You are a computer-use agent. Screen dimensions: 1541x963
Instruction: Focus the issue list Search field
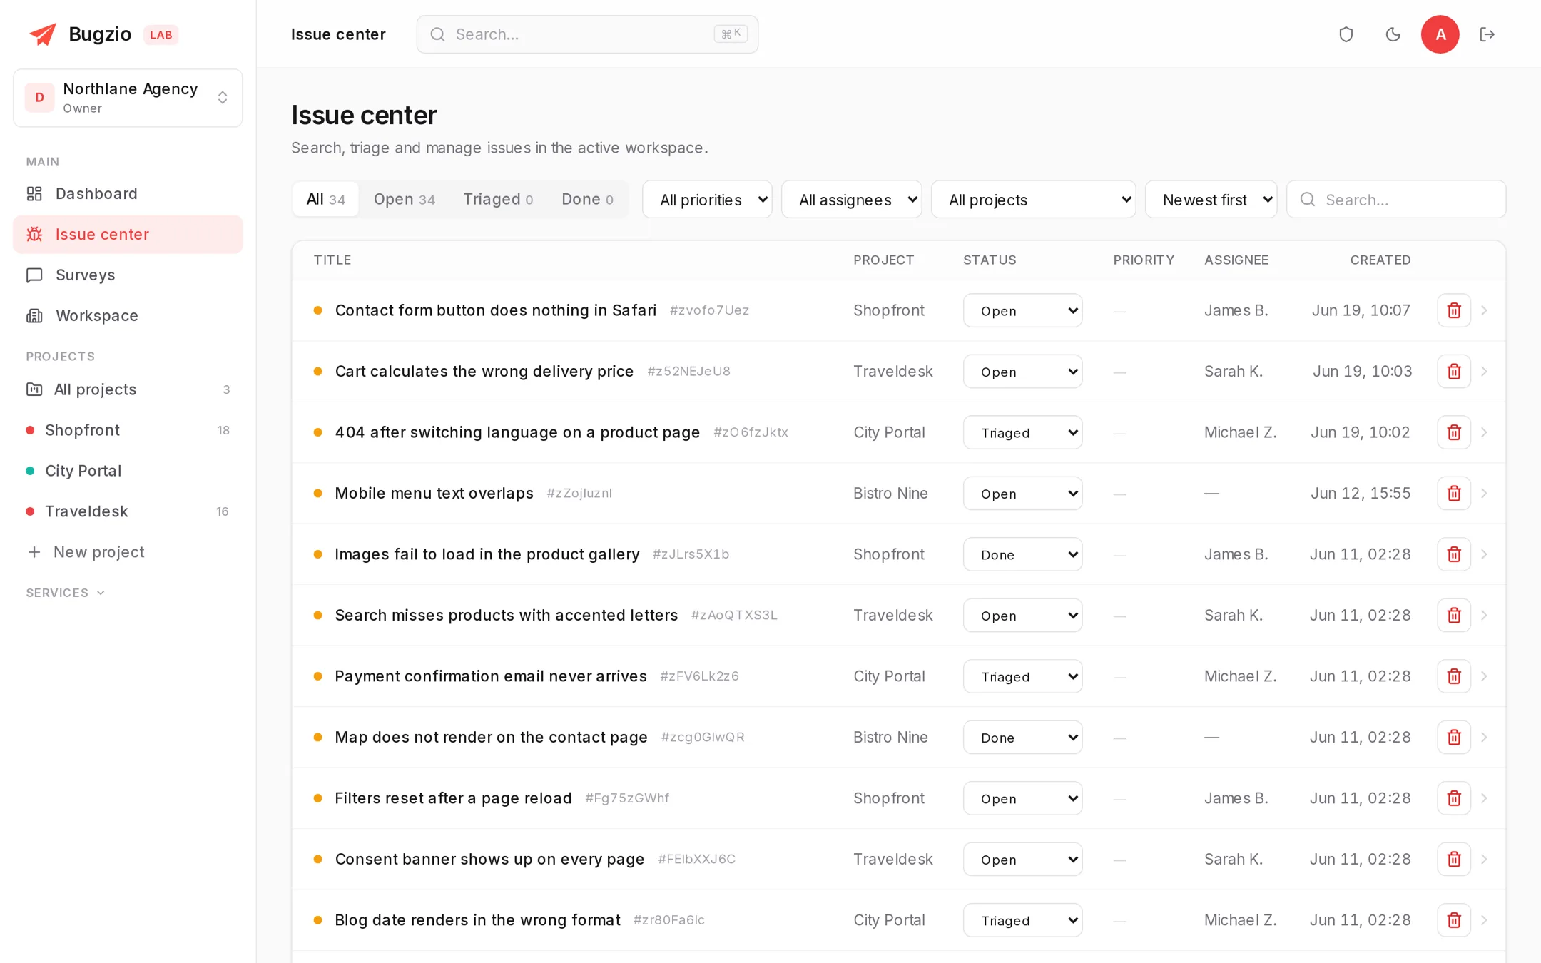tap(1395, 200)
